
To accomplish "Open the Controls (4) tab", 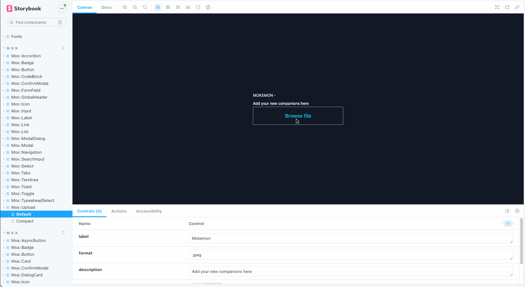I will (89, 211).
